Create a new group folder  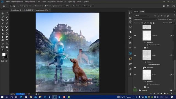click(164, 94)
